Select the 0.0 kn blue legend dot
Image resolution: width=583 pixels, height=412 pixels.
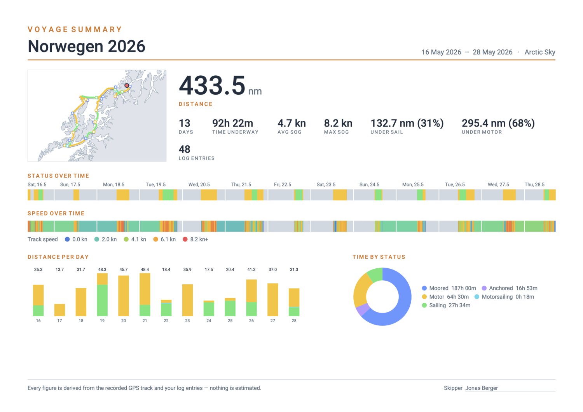(67, 239)
